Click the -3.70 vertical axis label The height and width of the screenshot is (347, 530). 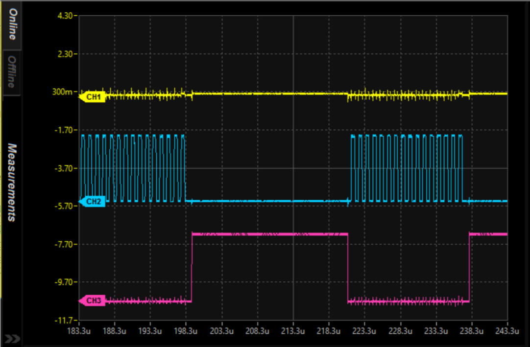[64, 168]
